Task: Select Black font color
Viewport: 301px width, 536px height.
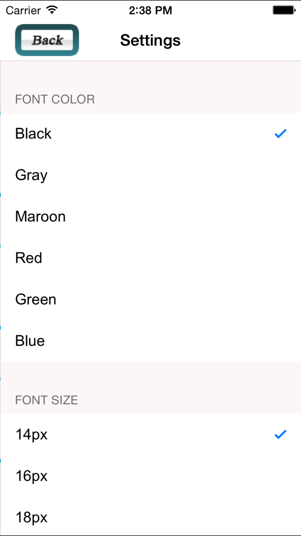Action: tap(150, 134)
